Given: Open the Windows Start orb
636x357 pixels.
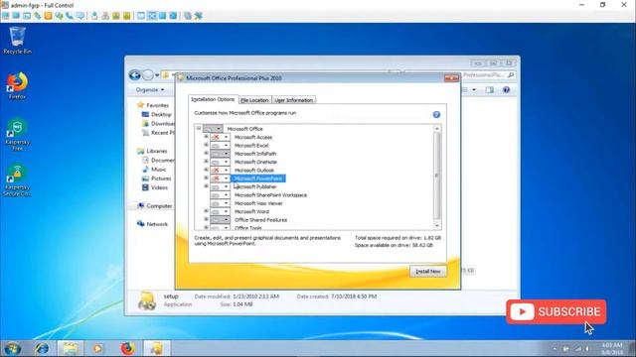Looking at the screenshot, I should pyautogui.click(x=13, y=348).
